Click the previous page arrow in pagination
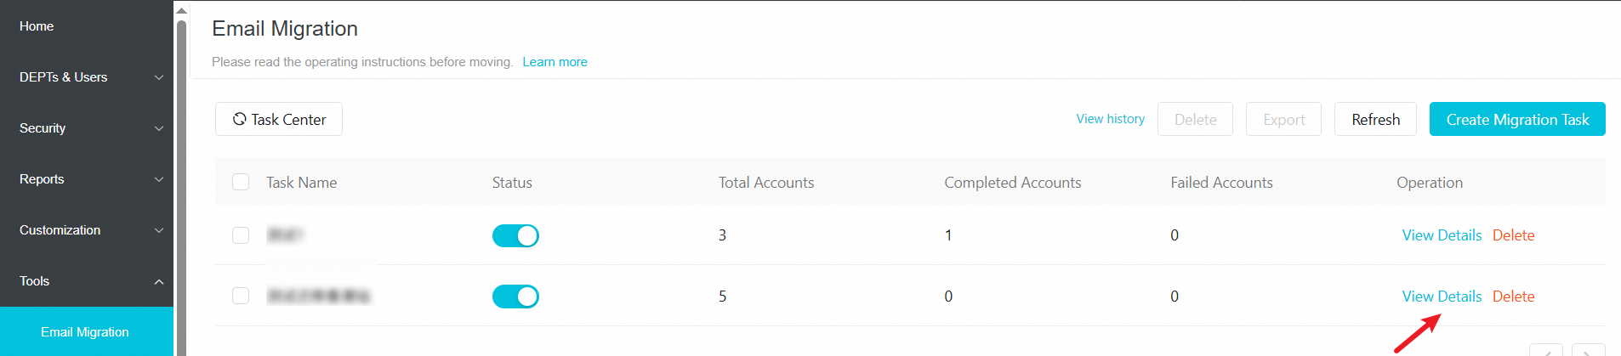Viewport: 1621px width, 356px height. coord(1546,350)
